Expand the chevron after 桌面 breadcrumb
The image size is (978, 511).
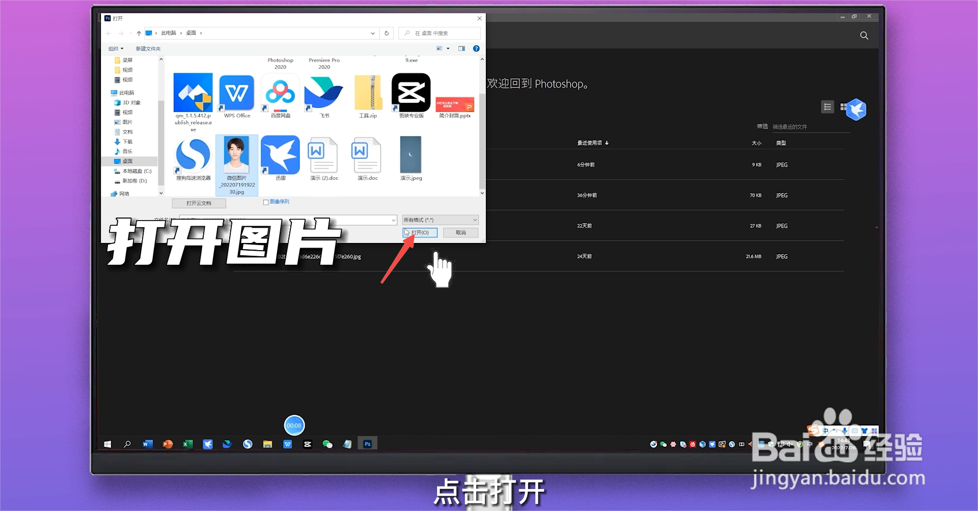[201, 33]
